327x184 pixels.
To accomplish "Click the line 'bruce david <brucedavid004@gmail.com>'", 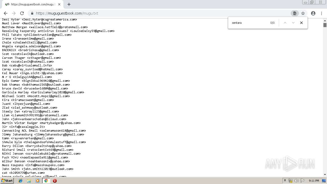I will [35, 88].
